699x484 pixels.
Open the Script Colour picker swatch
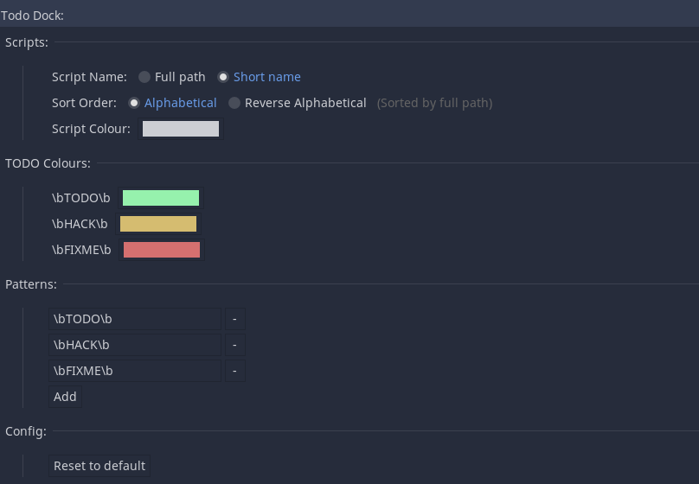tap(181, 129)
